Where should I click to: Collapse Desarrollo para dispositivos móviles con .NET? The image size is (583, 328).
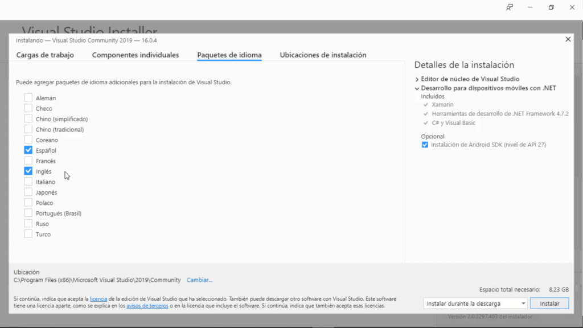417,88
